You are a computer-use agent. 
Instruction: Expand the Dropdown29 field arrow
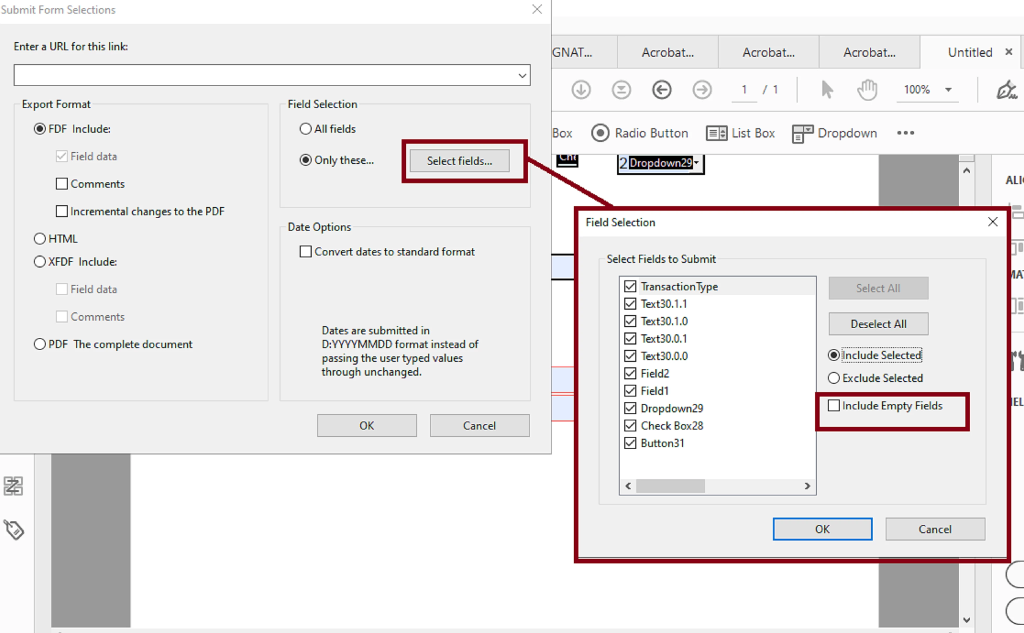click(696, 162)
